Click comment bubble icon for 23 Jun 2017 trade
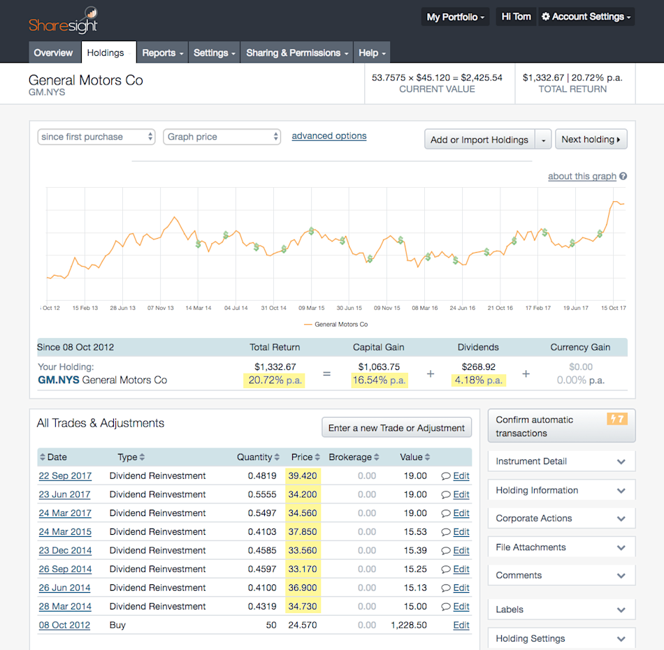The image size is (664, 650). [x=445, y=495]
